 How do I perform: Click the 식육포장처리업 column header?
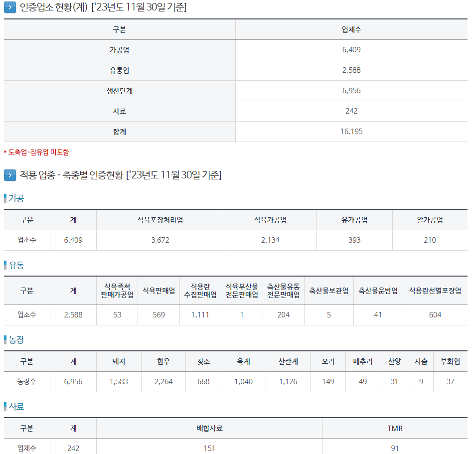160,220
